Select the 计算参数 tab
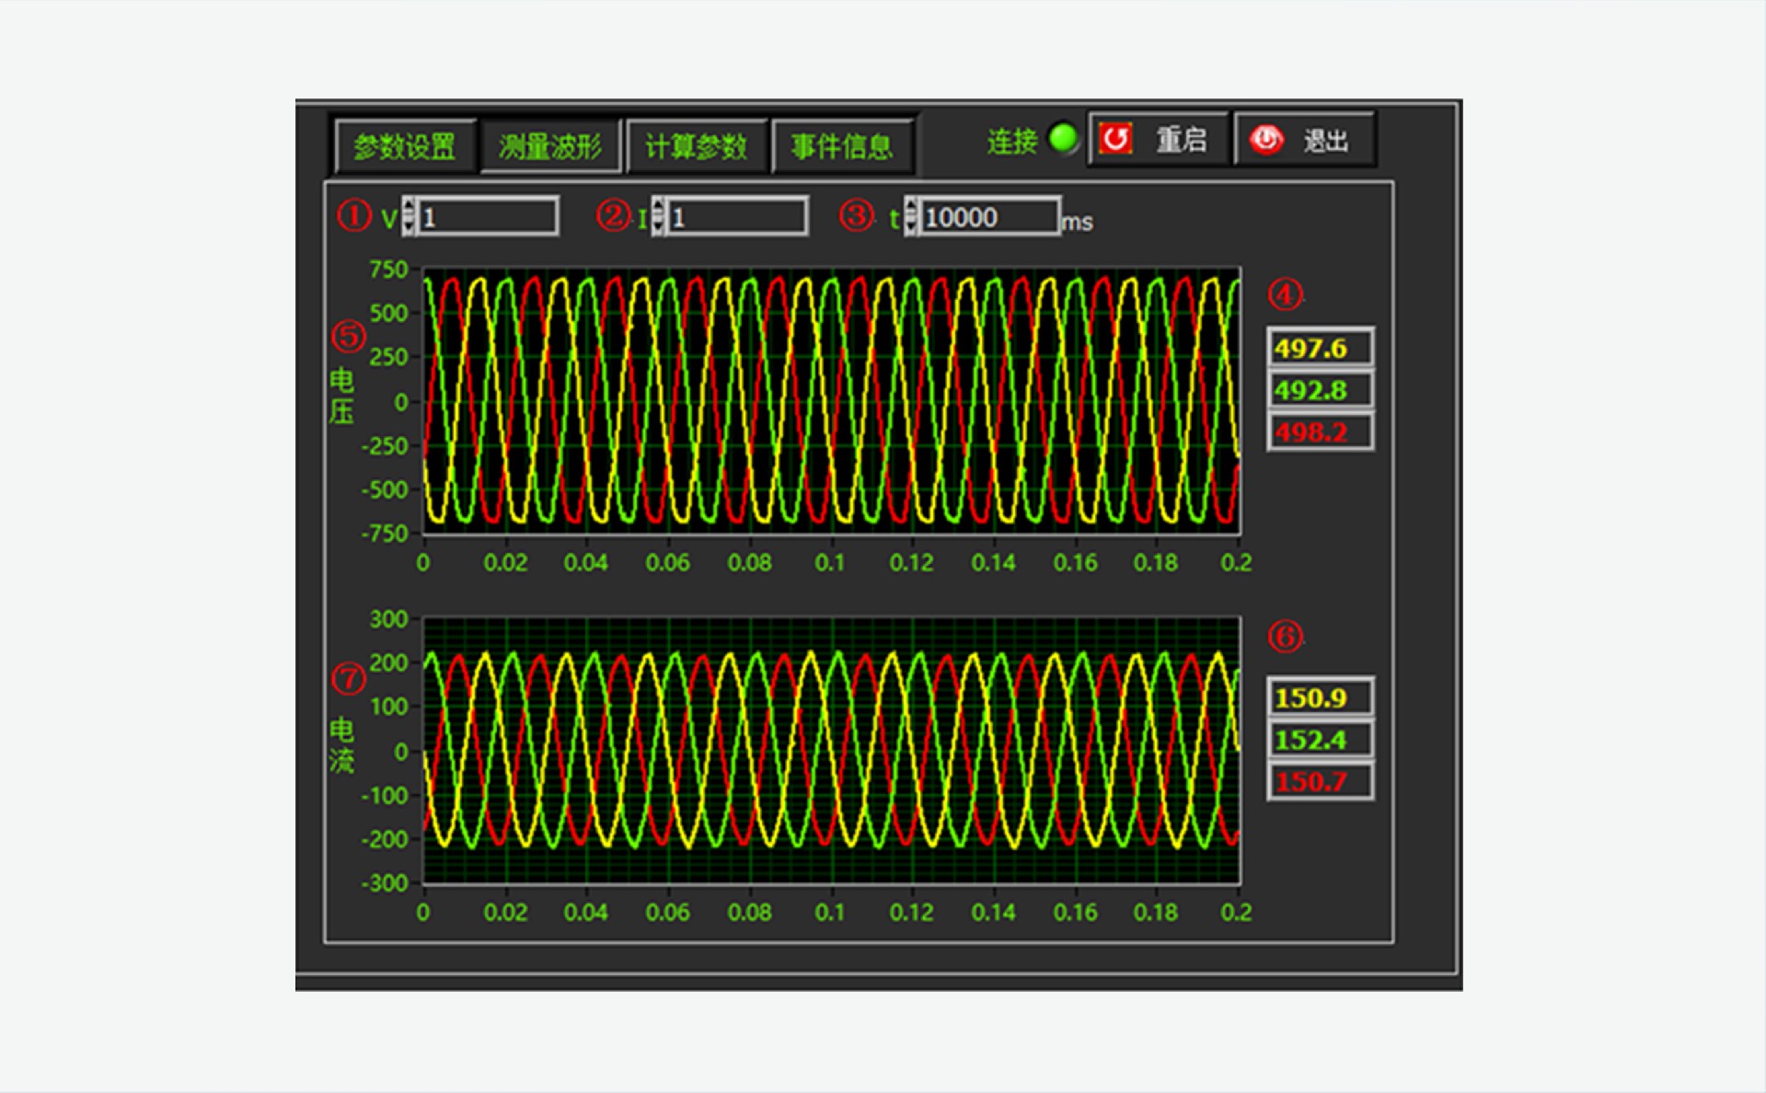 (696, 146)
